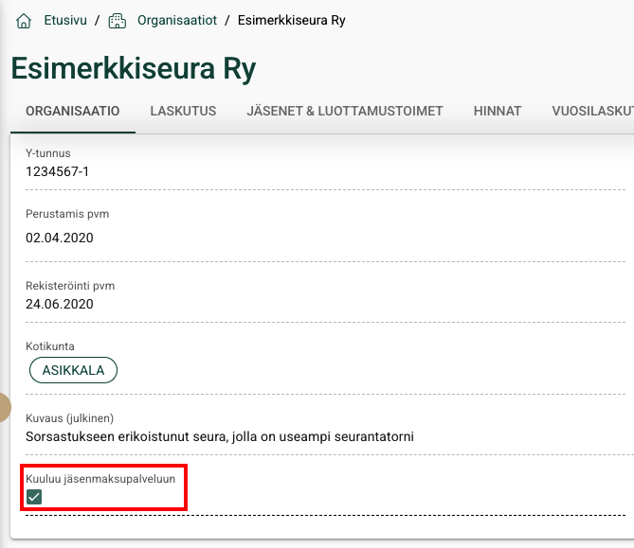Click the home icon in breadcrumb

pyautogui.click(x=24, y=21)
